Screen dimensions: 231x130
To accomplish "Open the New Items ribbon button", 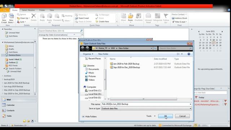I will (x=11, y=18).
